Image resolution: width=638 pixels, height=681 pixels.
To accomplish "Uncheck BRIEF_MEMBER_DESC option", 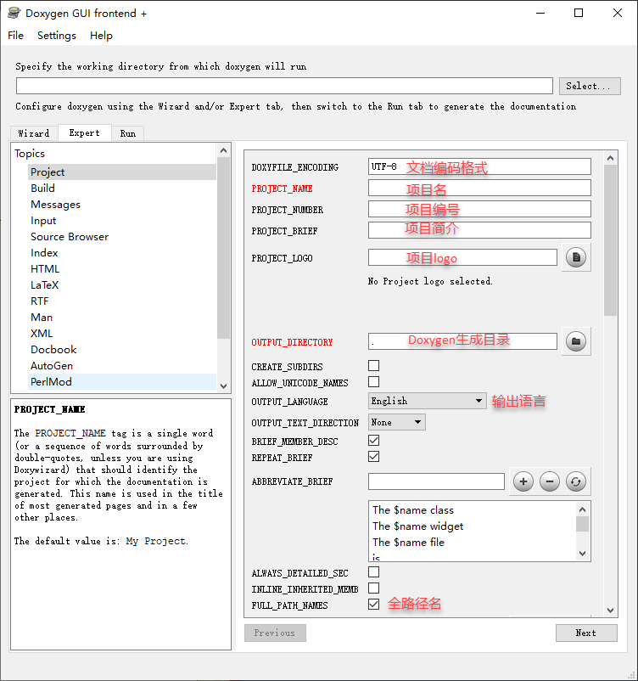I will tap(373, 441).
